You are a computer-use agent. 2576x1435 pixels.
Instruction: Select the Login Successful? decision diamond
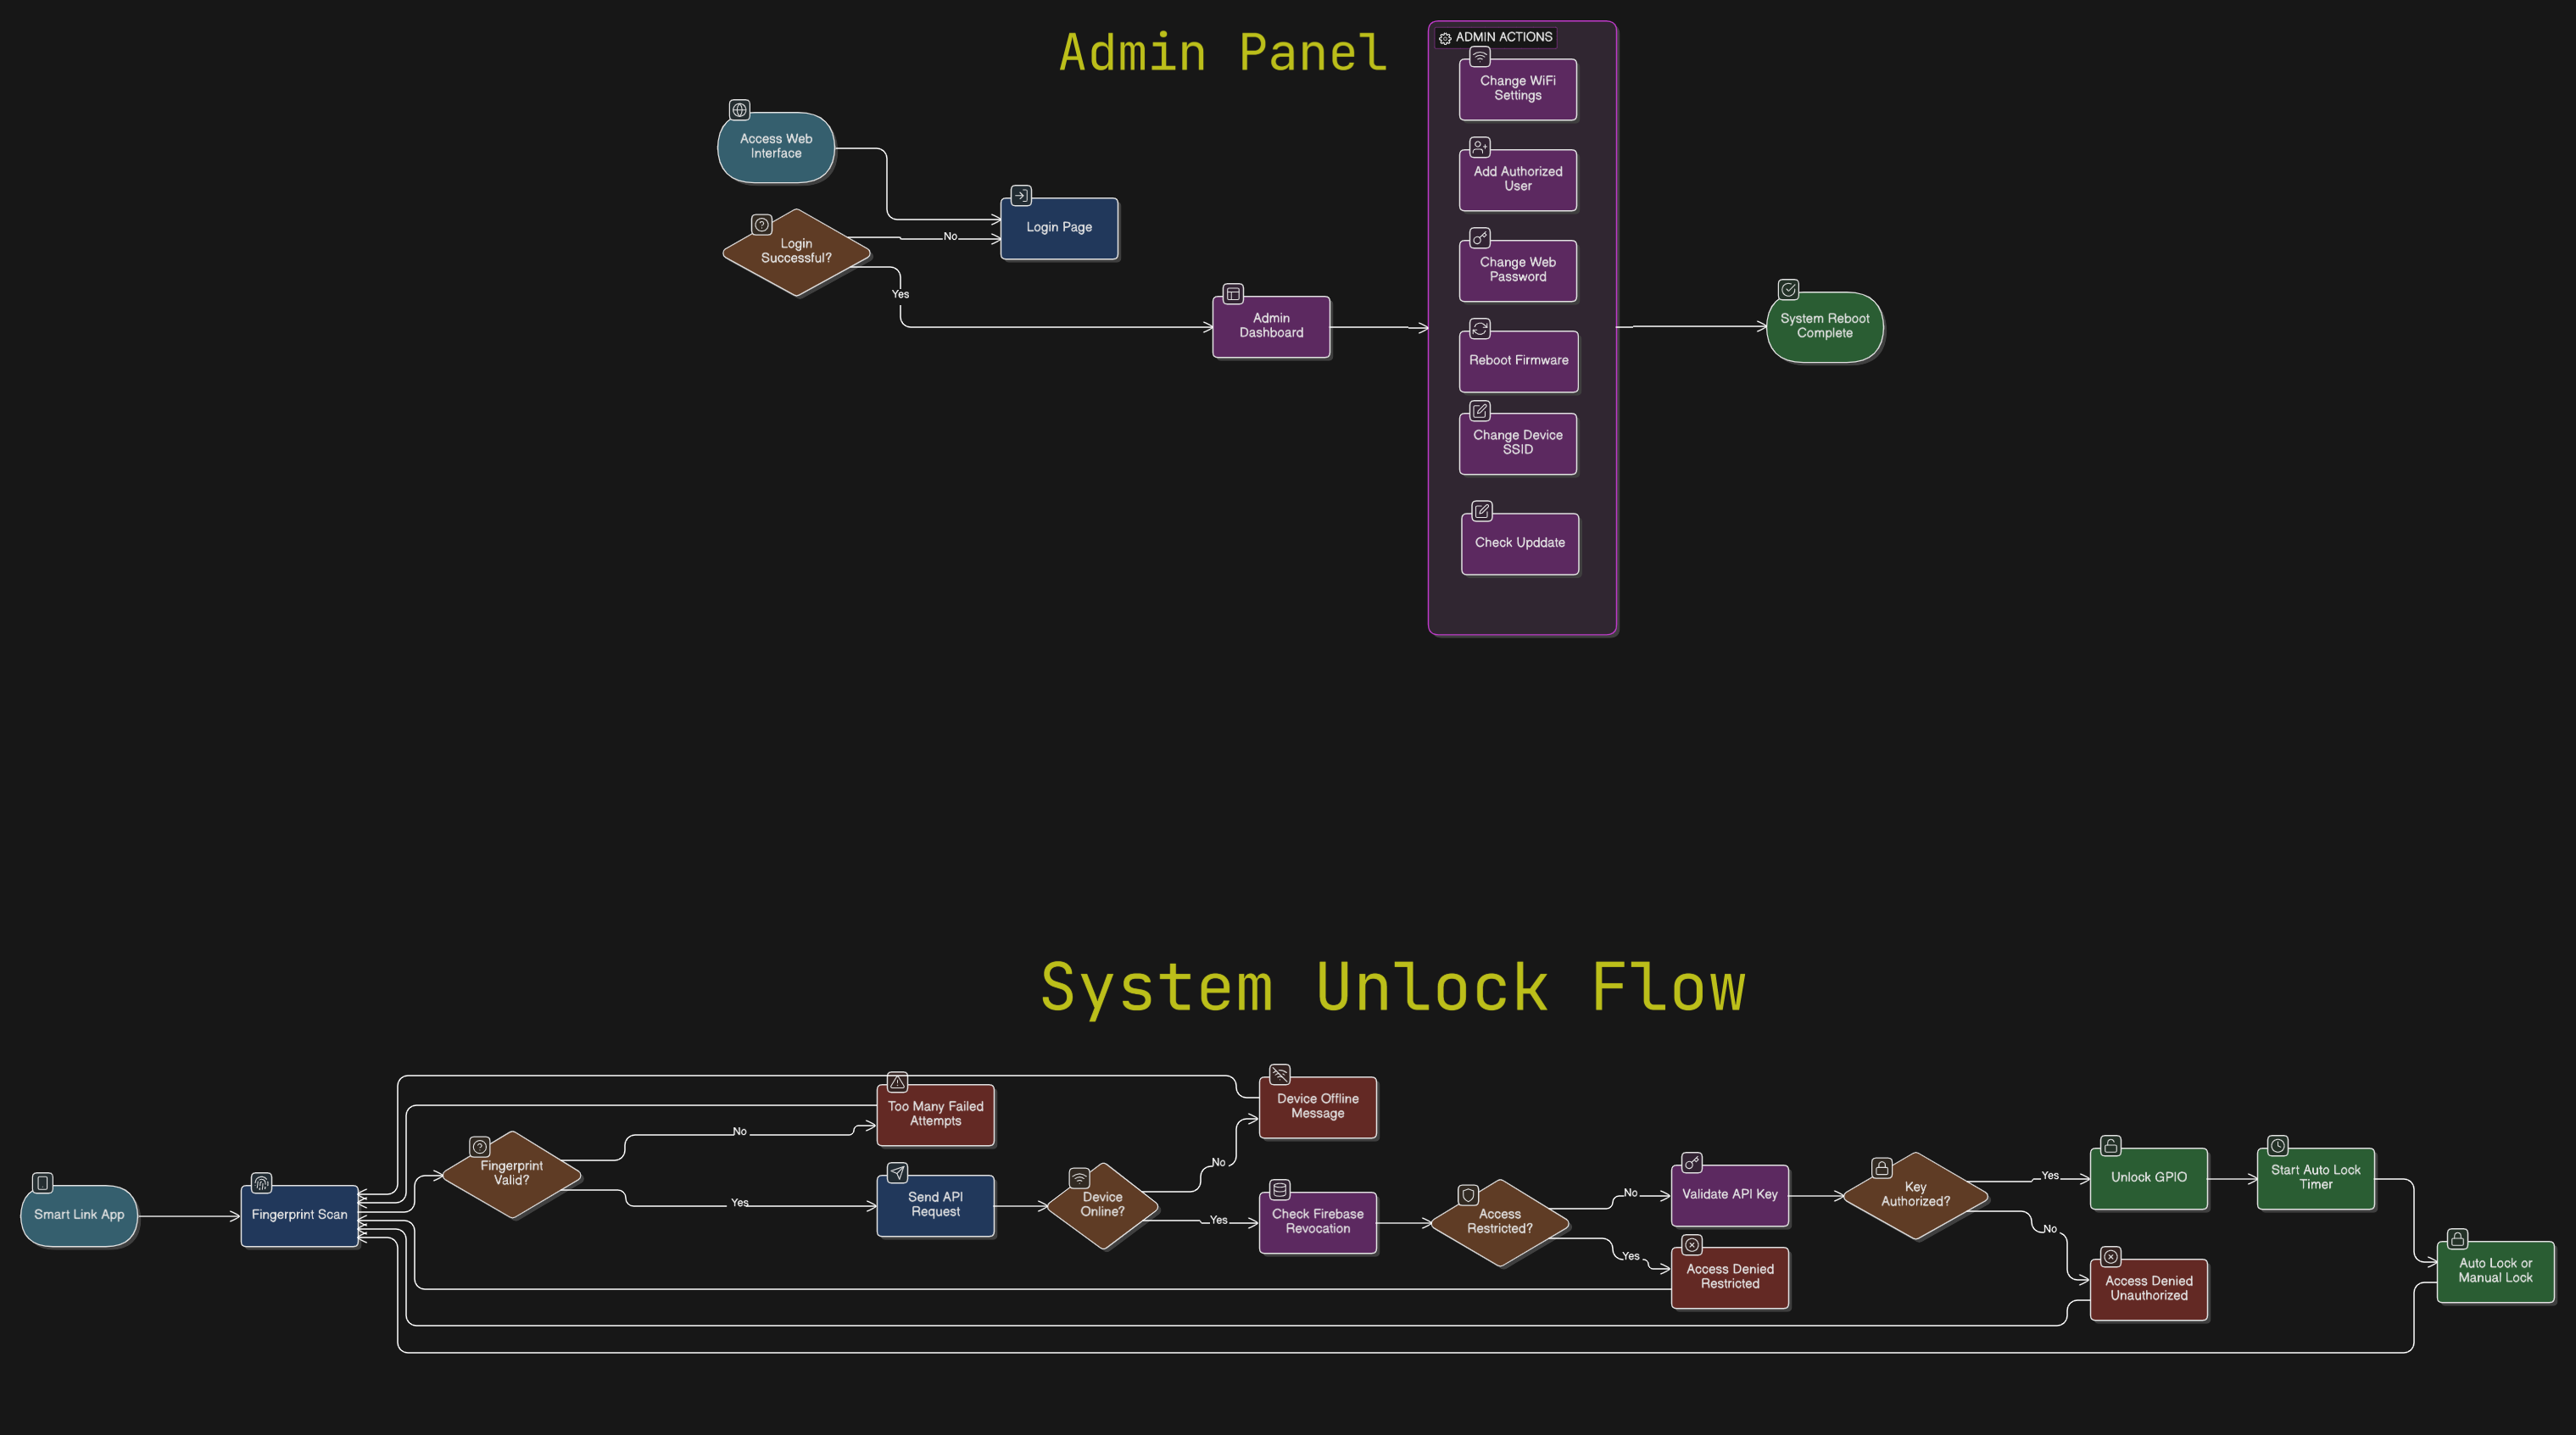click(x=796, y=252)
